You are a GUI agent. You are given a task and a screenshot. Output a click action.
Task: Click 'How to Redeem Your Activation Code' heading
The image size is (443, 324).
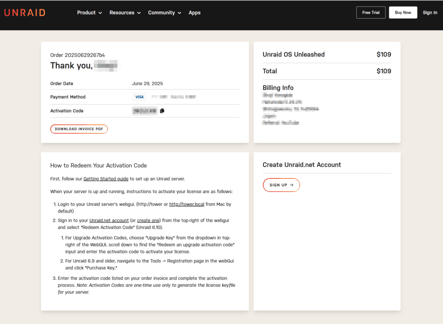[x=99, y=165]
